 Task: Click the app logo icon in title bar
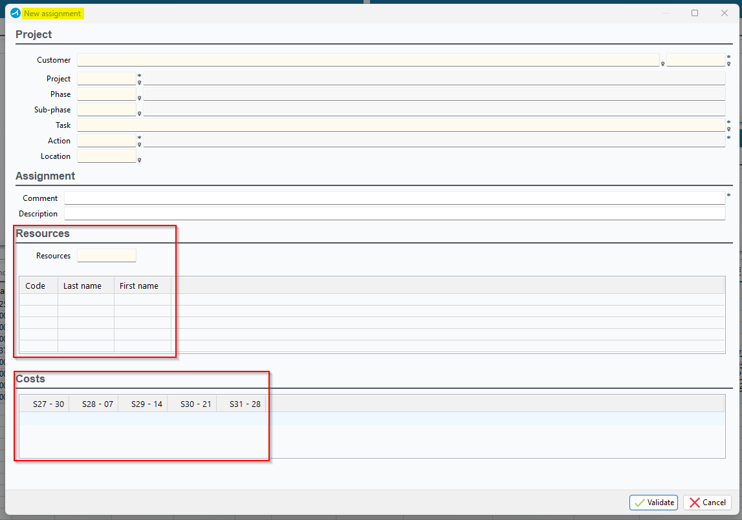(x=16, y=13)
